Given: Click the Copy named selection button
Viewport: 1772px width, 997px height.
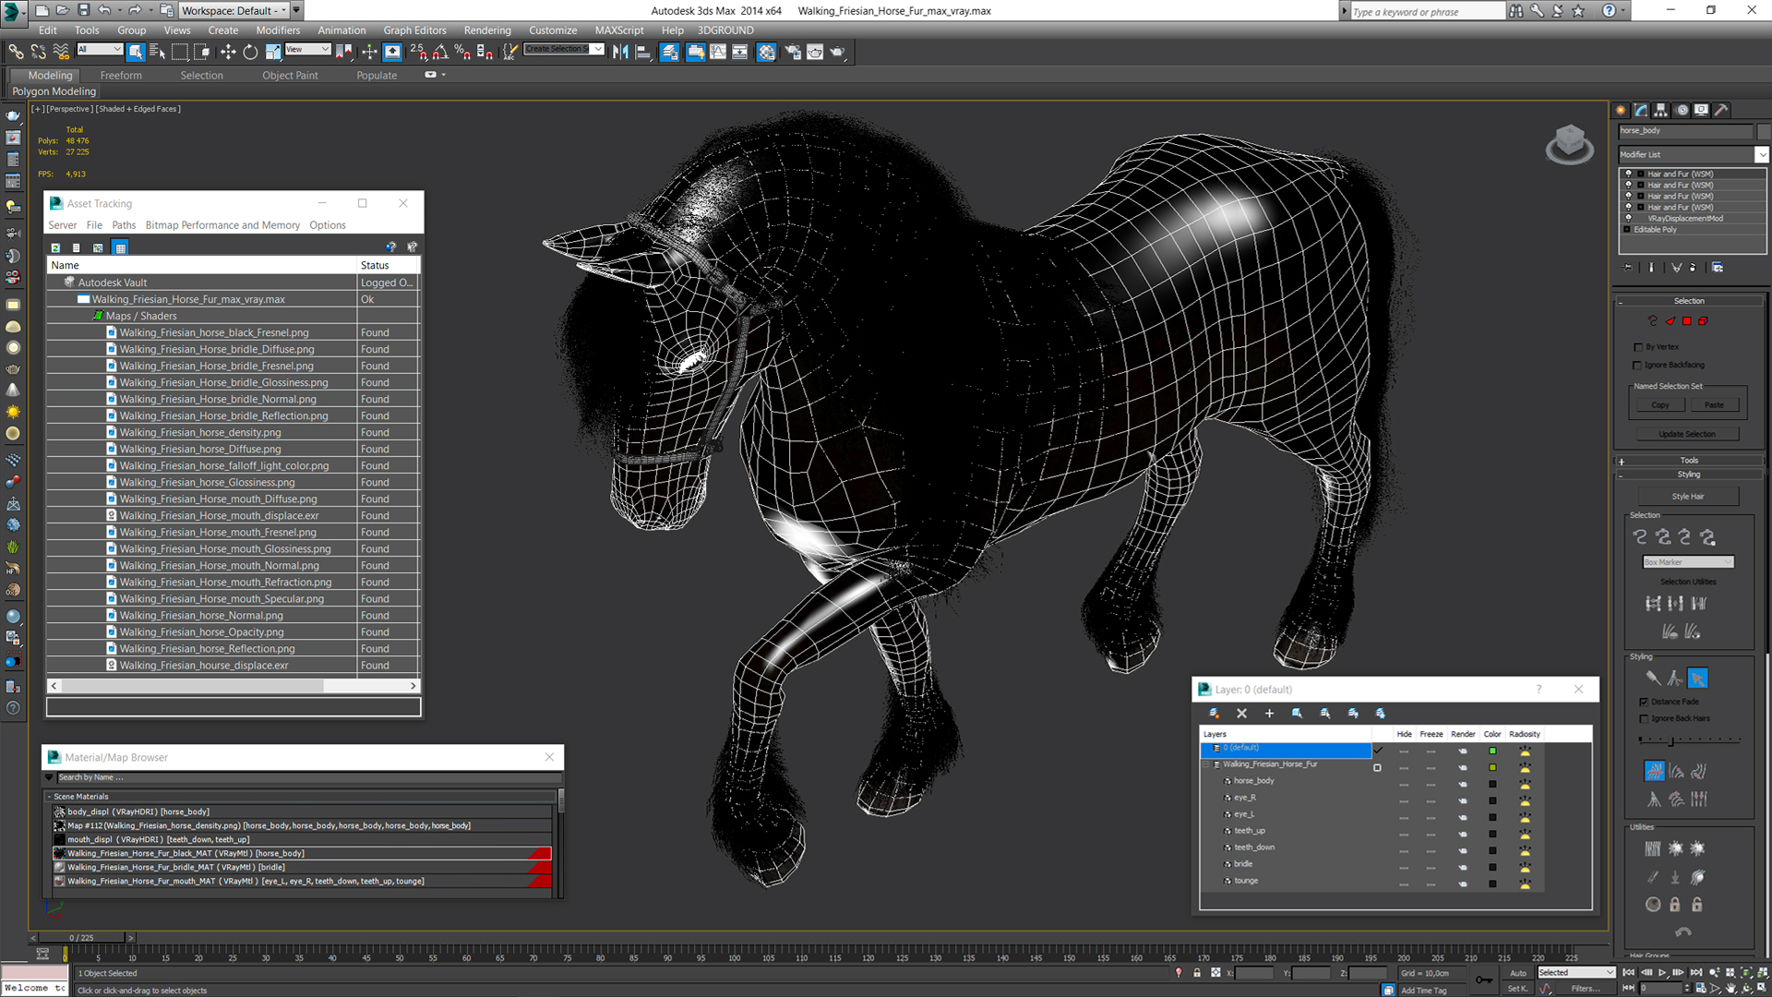Looking at the screenshot, I should point(1659,404).
